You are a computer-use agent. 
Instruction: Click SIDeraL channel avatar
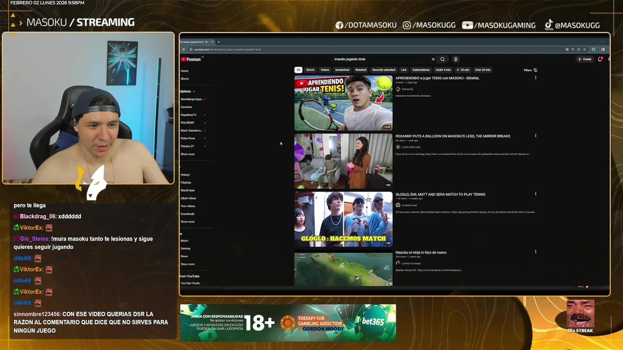coord(398,89)
